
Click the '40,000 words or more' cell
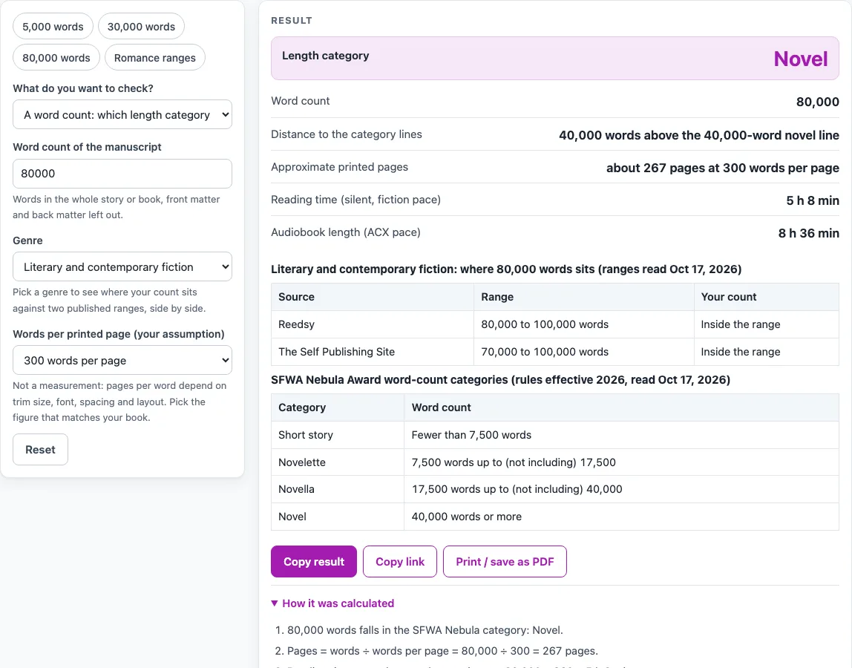[622, 517]
